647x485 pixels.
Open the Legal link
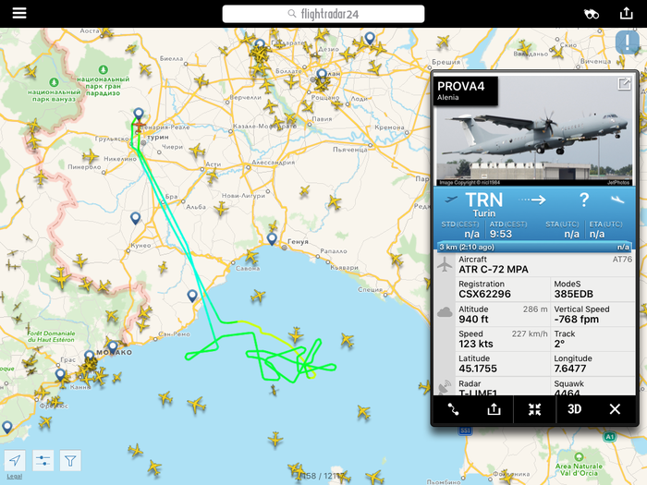tap(15, 477)
